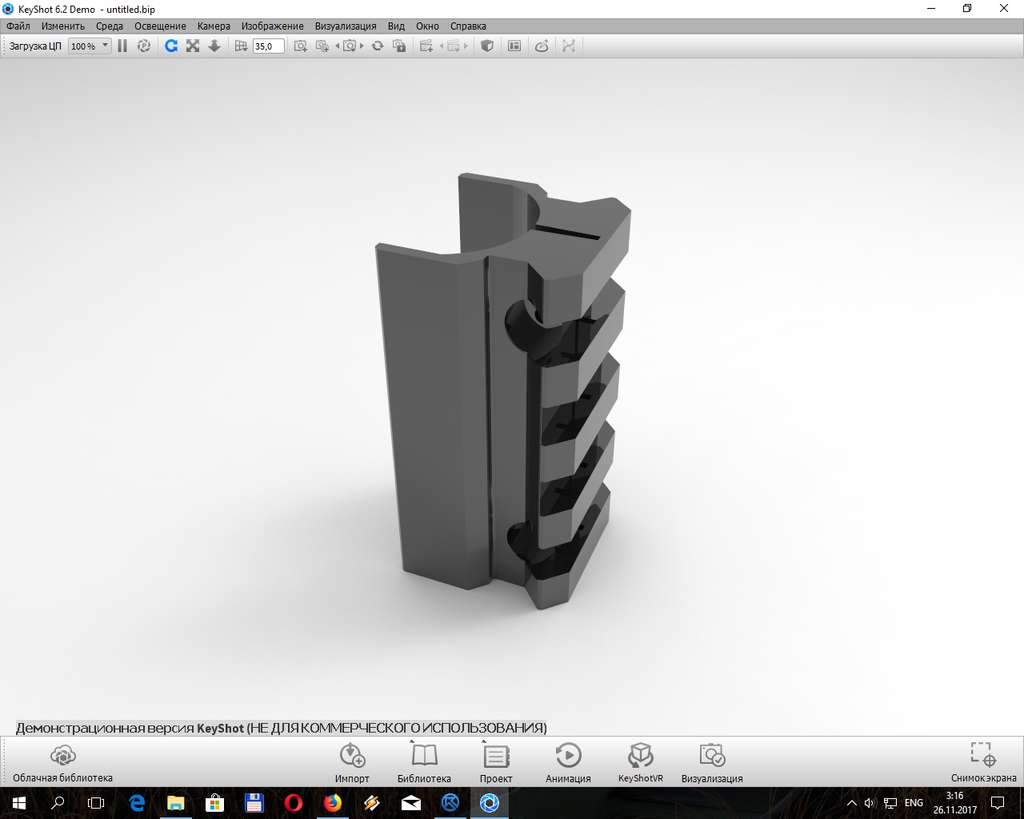Click the blue K app on taskbar
This screenshot has width=1024, height=819.
[x=450, y=803]
